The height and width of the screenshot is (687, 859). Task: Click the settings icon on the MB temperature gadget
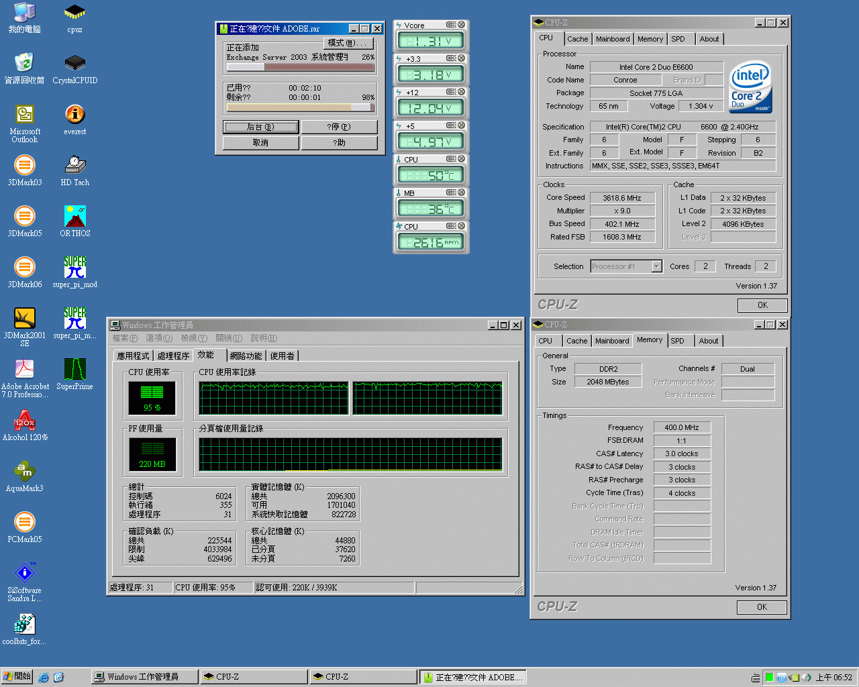(x=451, y=193)
